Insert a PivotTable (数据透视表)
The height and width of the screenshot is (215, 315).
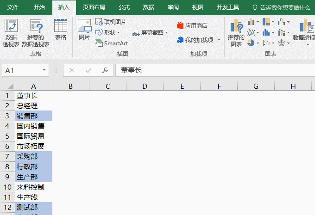(x=11, y=33)
